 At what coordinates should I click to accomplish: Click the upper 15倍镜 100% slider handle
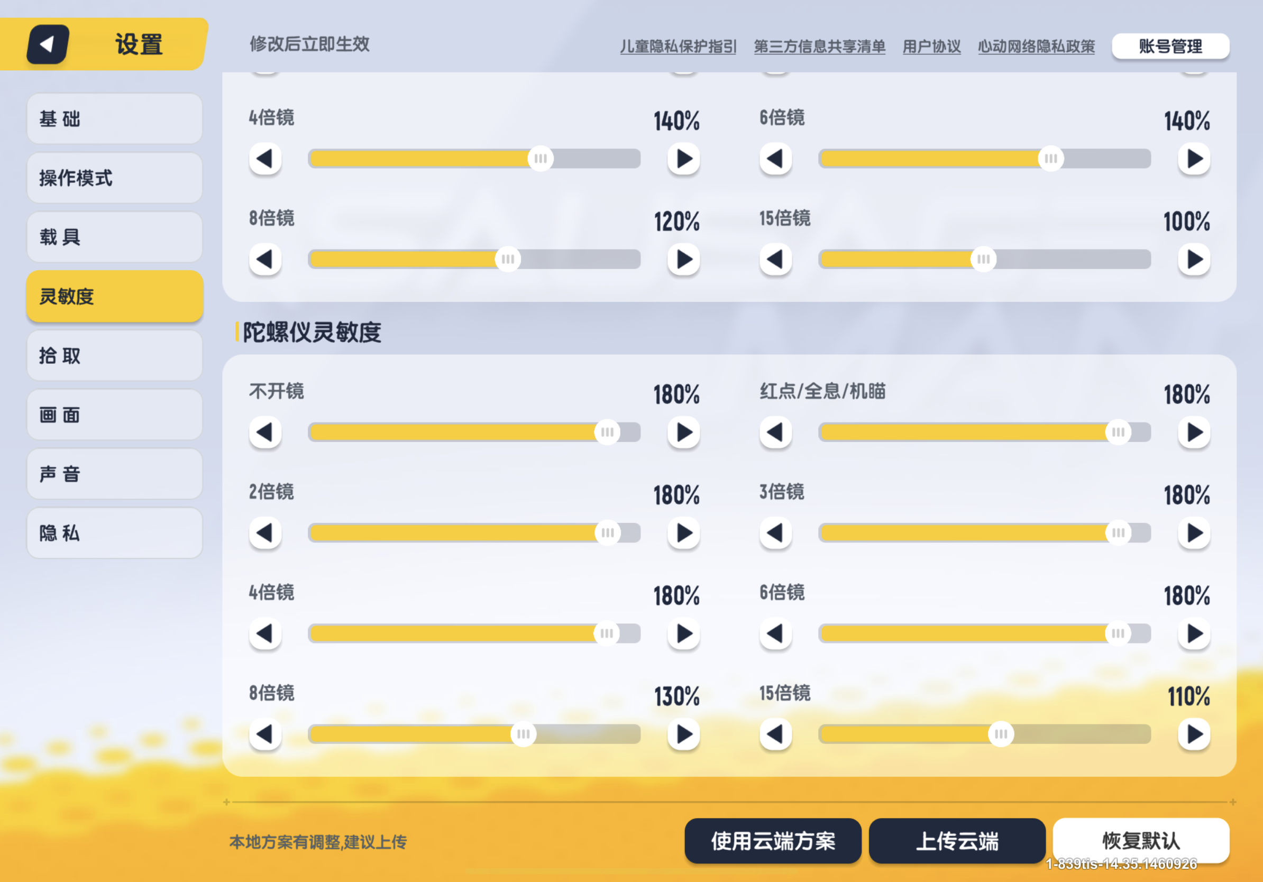click(984, 260)
